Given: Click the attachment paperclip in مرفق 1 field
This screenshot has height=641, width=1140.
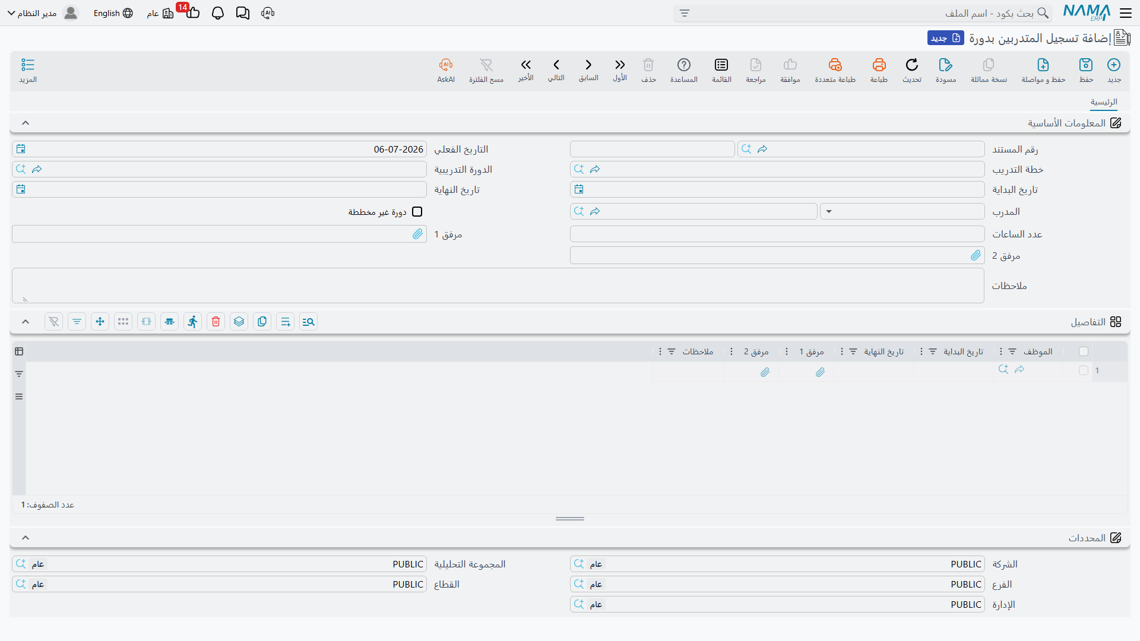Looking at the screenshot, I should 417,234.
